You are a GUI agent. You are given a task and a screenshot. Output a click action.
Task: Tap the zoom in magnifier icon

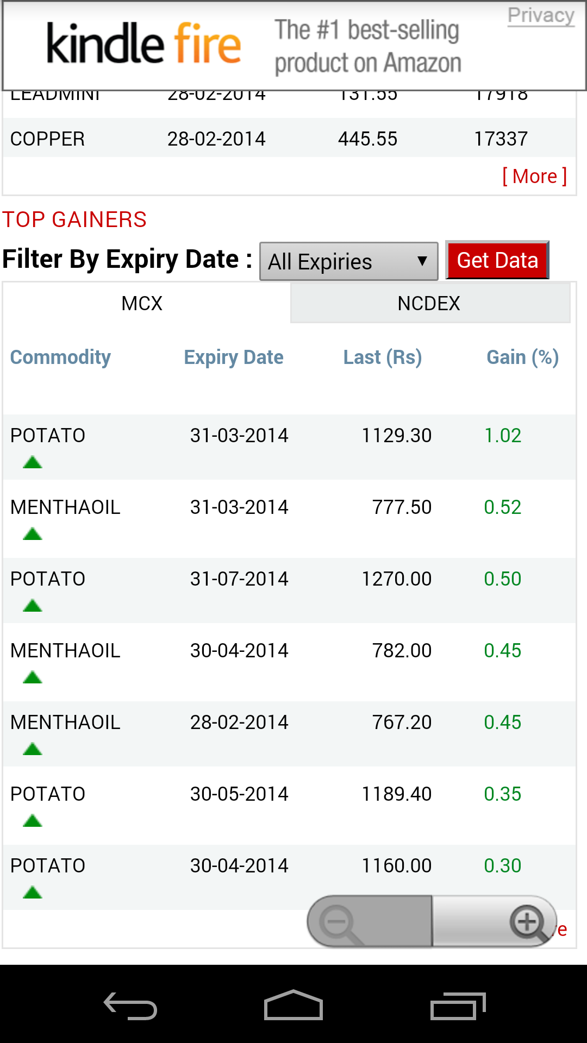(x=527, y=922)
